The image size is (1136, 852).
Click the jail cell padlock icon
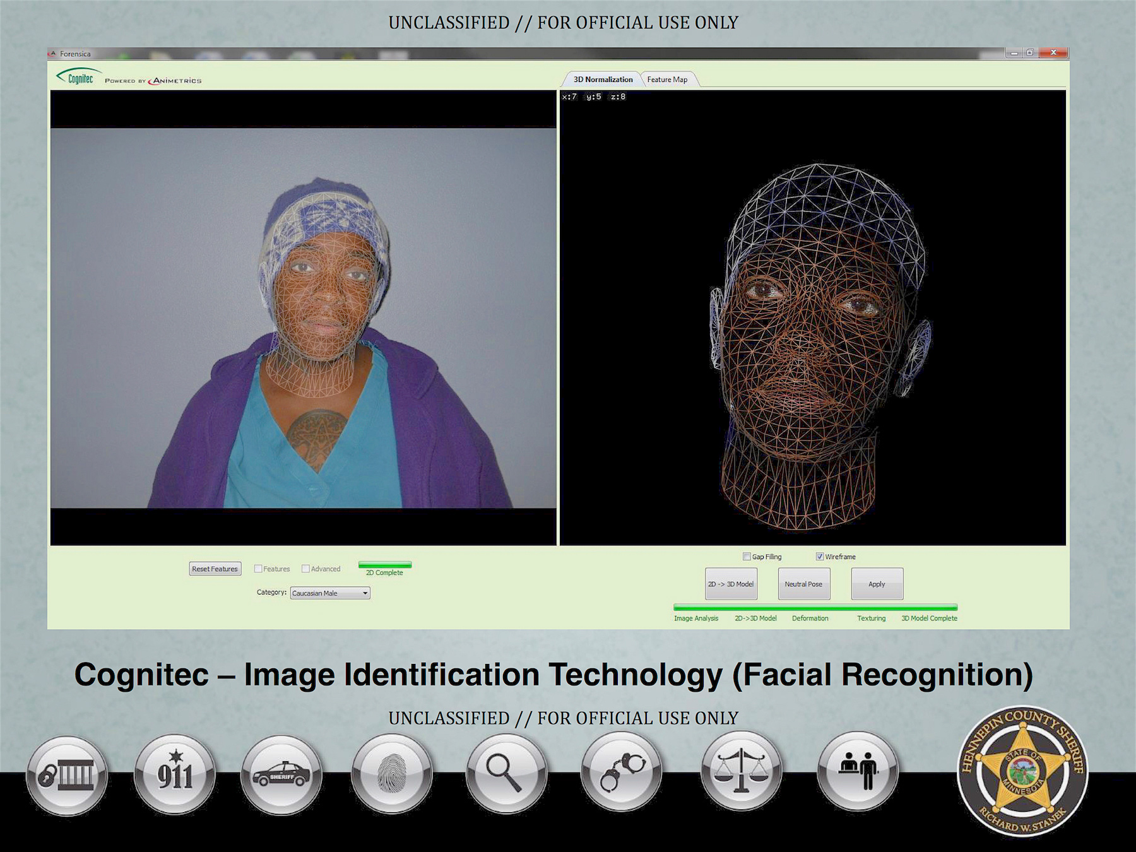point(66,776)
